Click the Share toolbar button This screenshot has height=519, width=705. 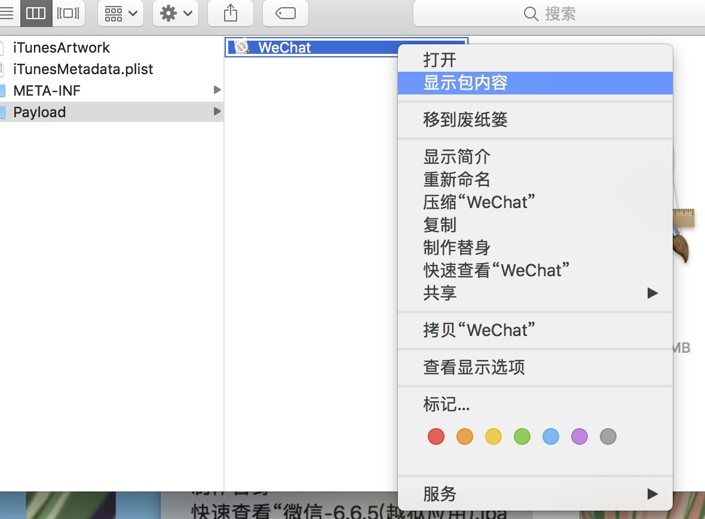(231, 13)
